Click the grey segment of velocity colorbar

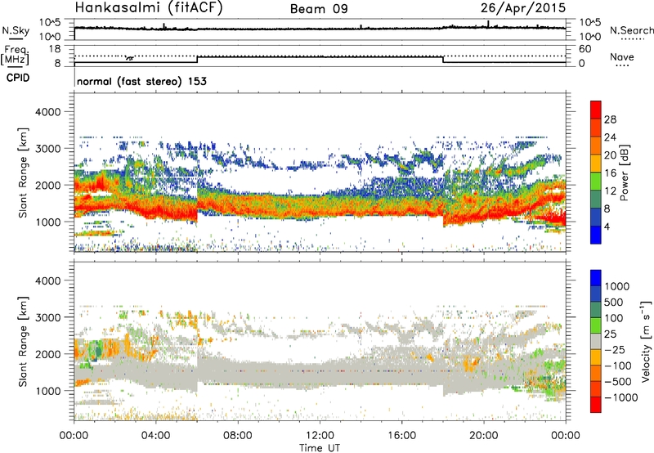point(596,341)
